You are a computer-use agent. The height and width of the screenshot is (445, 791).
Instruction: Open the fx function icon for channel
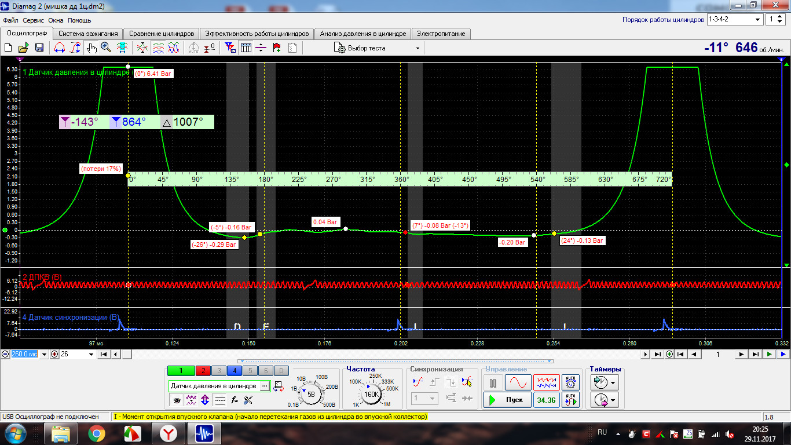[x=235, y=400]
